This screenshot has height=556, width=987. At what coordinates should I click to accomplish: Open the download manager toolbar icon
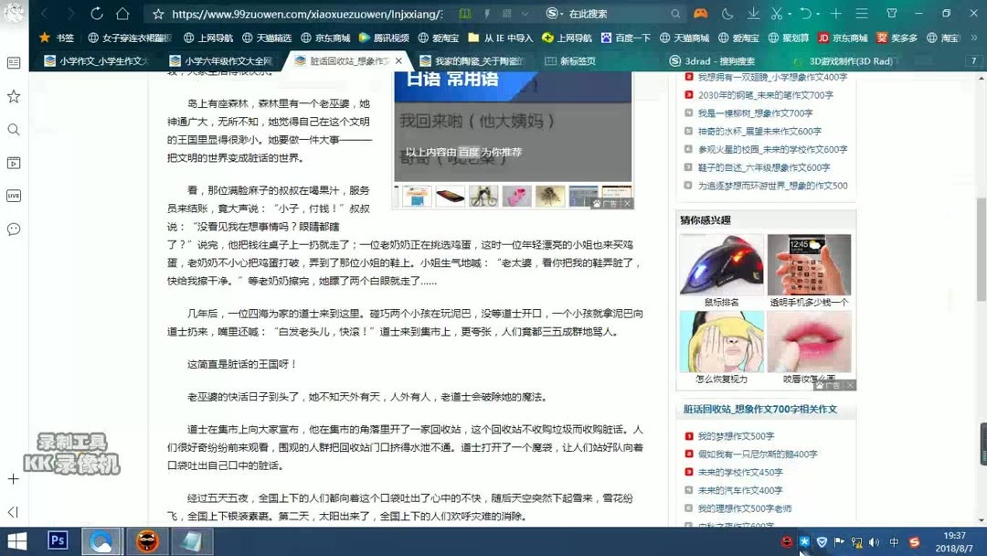(x=754, y=14)
